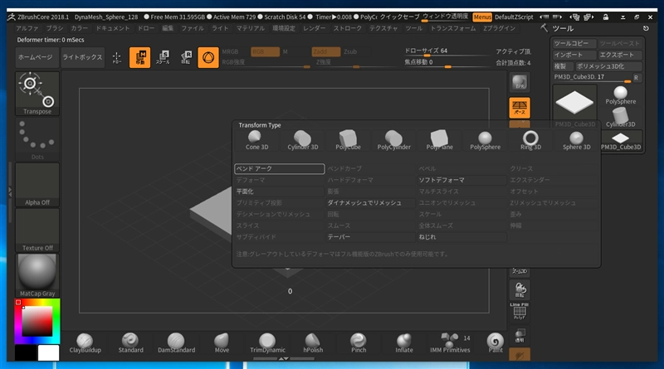Viewport: 664px width, 369px height.
Task: Pick the PolyCube primitive
Action: pos(348,140)
